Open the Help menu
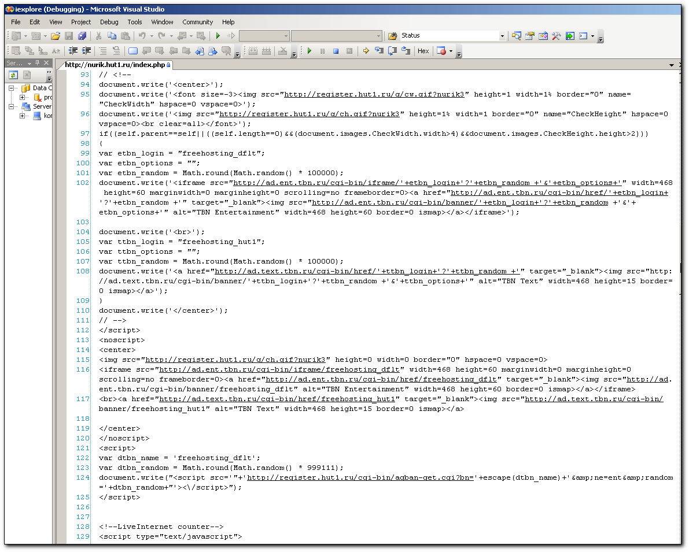Screen dimensions: 689x552 point(228,22)
